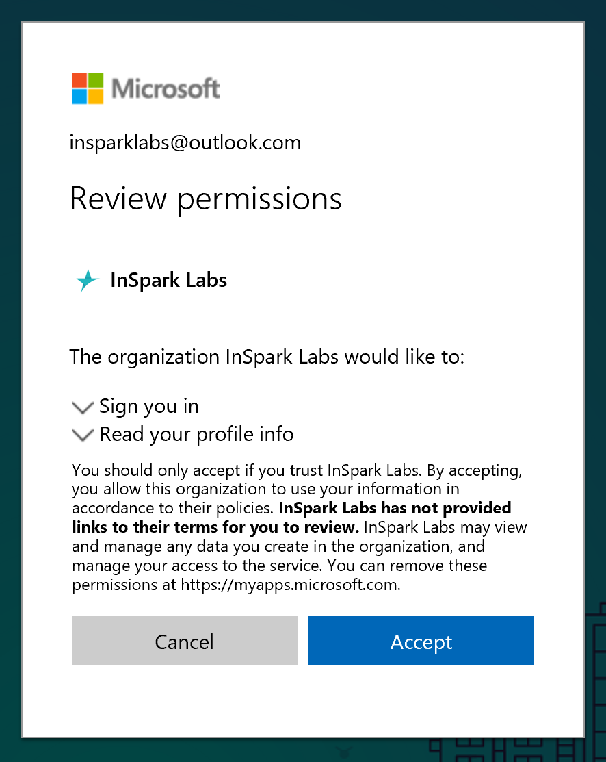Viewport: 606px width, 762px height.
Task: Expand the Read your profile info chevron
Action: click(82, 435)
